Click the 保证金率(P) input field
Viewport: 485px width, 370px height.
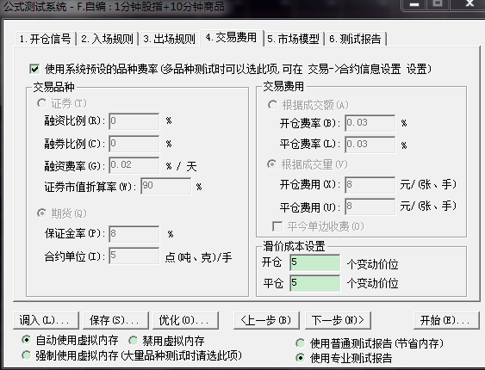(x=134, y=234)
